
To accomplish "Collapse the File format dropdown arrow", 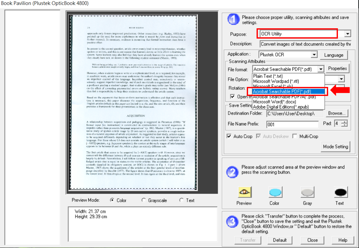I will click(321, 69).
